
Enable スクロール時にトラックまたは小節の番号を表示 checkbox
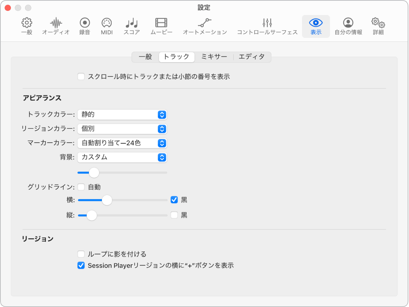tap(81, 77)
